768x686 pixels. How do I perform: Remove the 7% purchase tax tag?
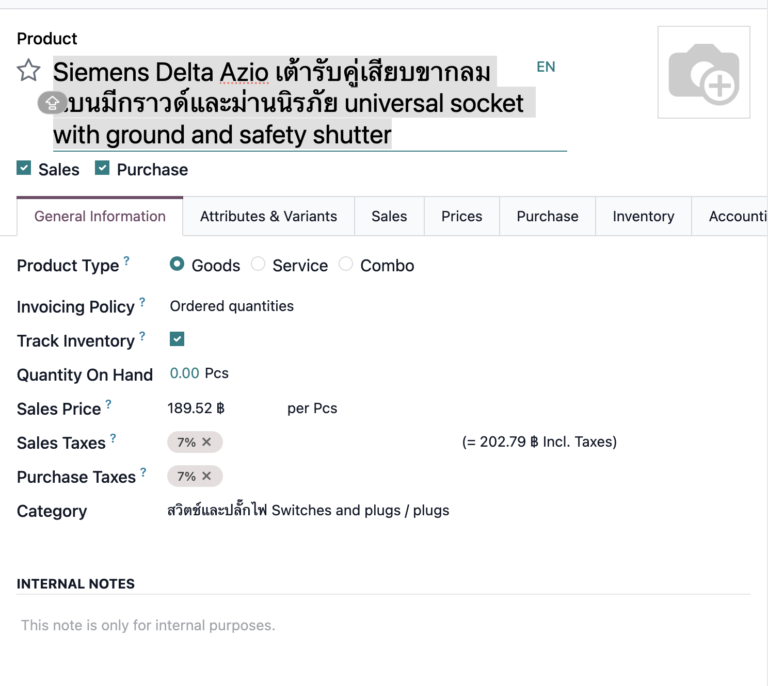(207, 476)
